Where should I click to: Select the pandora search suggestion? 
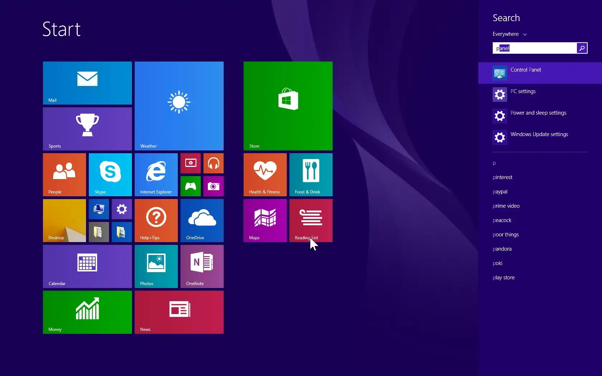(x=502, y=249)
